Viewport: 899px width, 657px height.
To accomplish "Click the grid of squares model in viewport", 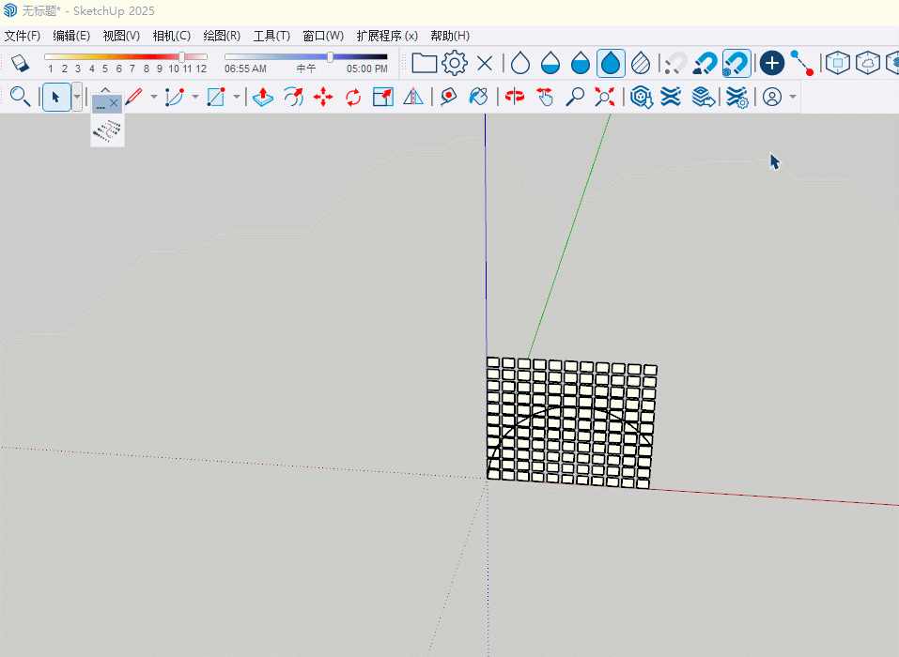I will pyautogui.click(x=572, y=423).
